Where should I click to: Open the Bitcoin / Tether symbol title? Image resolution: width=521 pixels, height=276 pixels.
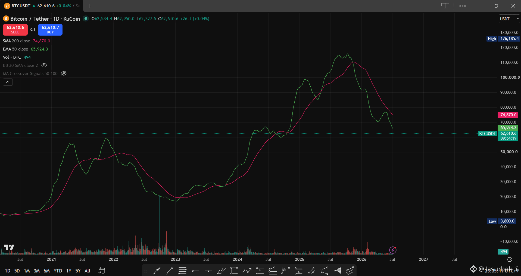pyautogui.click(x=30, y=19)
